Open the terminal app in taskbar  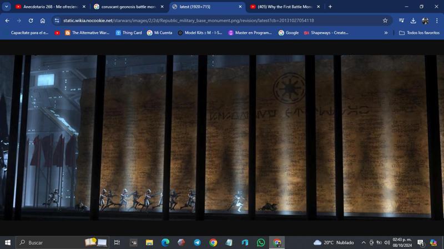133,242
